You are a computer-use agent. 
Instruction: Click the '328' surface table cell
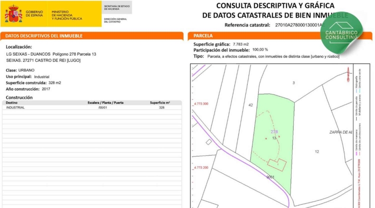pos(162,107)
